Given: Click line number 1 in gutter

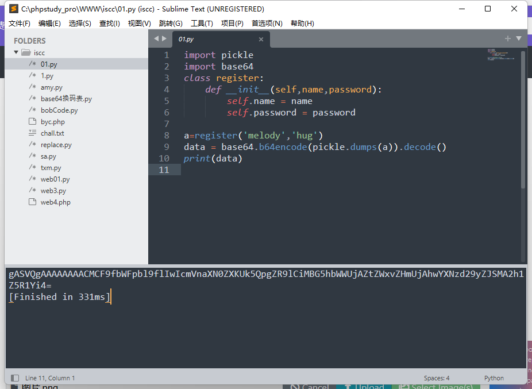Looking at the screenshot, I should (x=167, y=55).
